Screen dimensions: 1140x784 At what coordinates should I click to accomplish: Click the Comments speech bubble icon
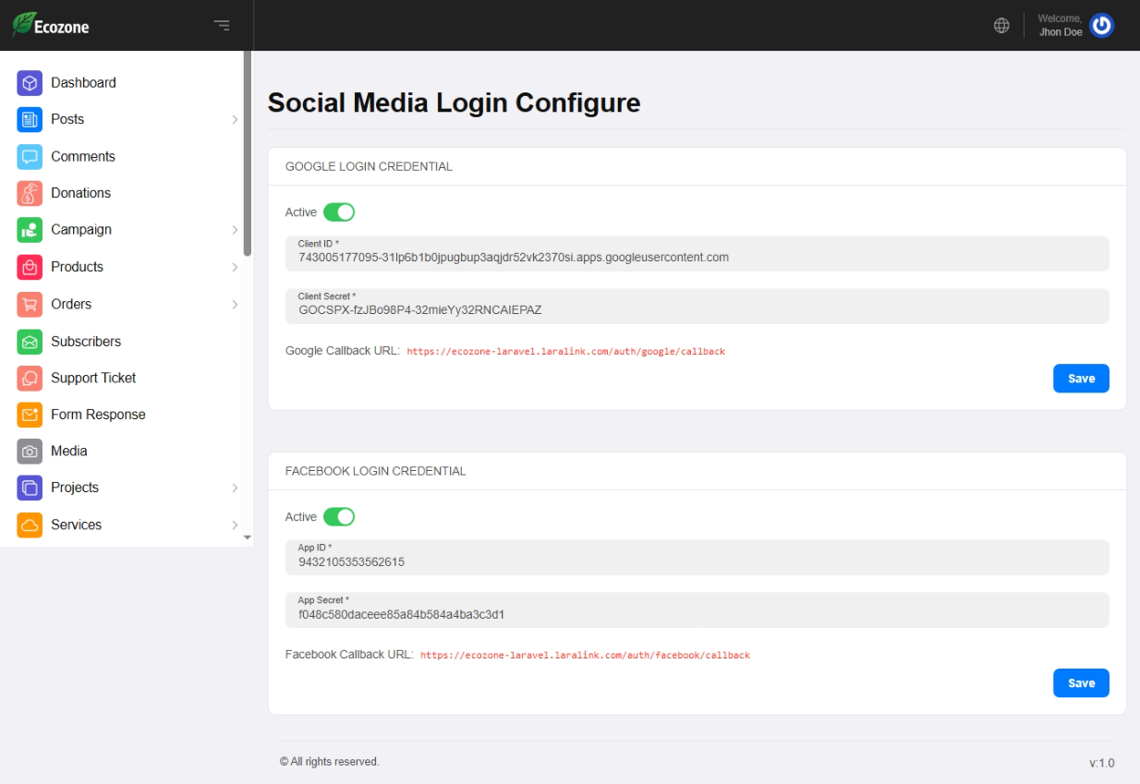coord(30,157)
